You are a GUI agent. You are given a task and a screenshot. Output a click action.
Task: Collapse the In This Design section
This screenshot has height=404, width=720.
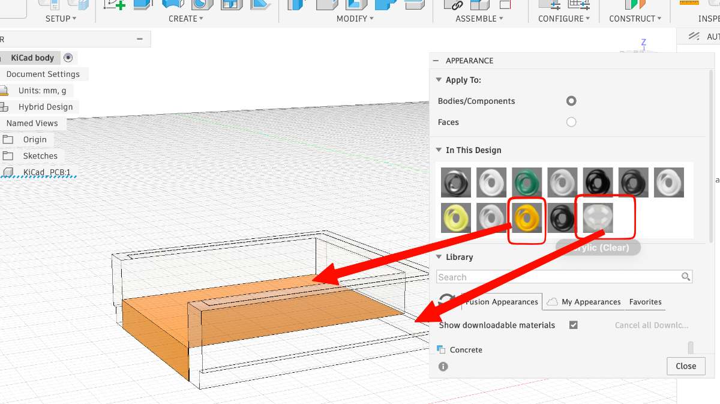439,150
